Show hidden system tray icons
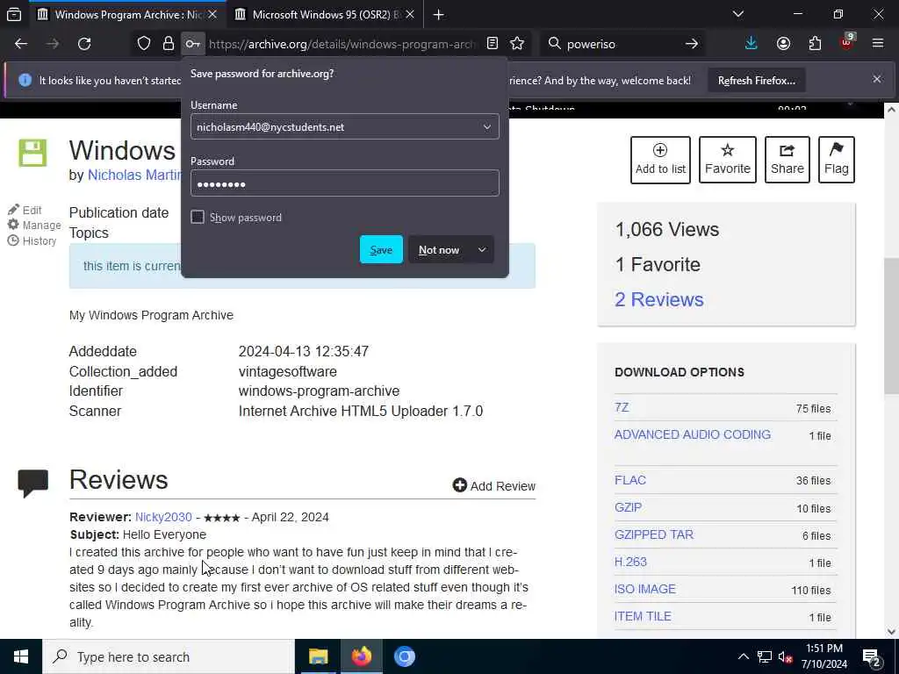 click(743, 656)
